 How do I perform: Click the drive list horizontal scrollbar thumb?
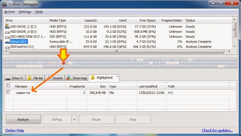(x=117, y=51)
